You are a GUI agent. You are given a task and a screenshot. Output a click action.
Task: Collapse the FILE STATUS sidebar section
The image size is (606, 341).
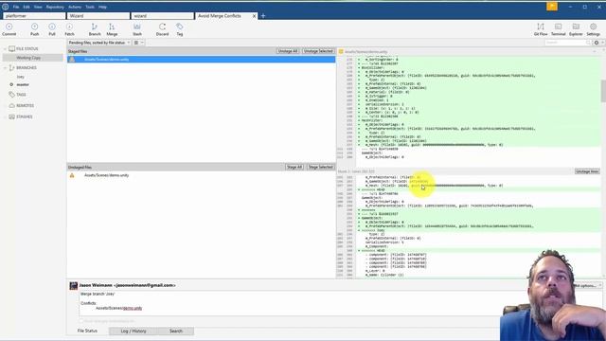pyautogui.click(x=5, y=48)
